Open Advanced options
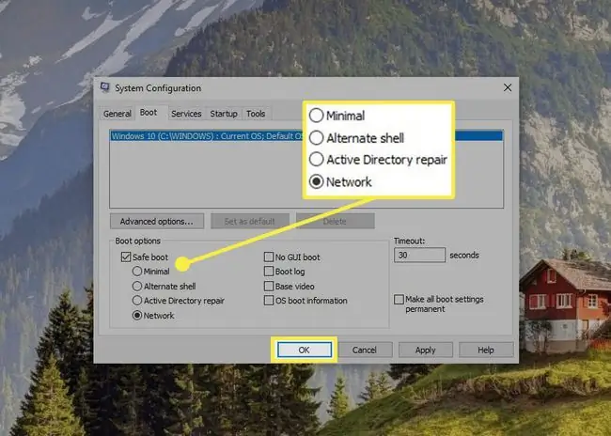611x436 pixels. pos(157,222)
